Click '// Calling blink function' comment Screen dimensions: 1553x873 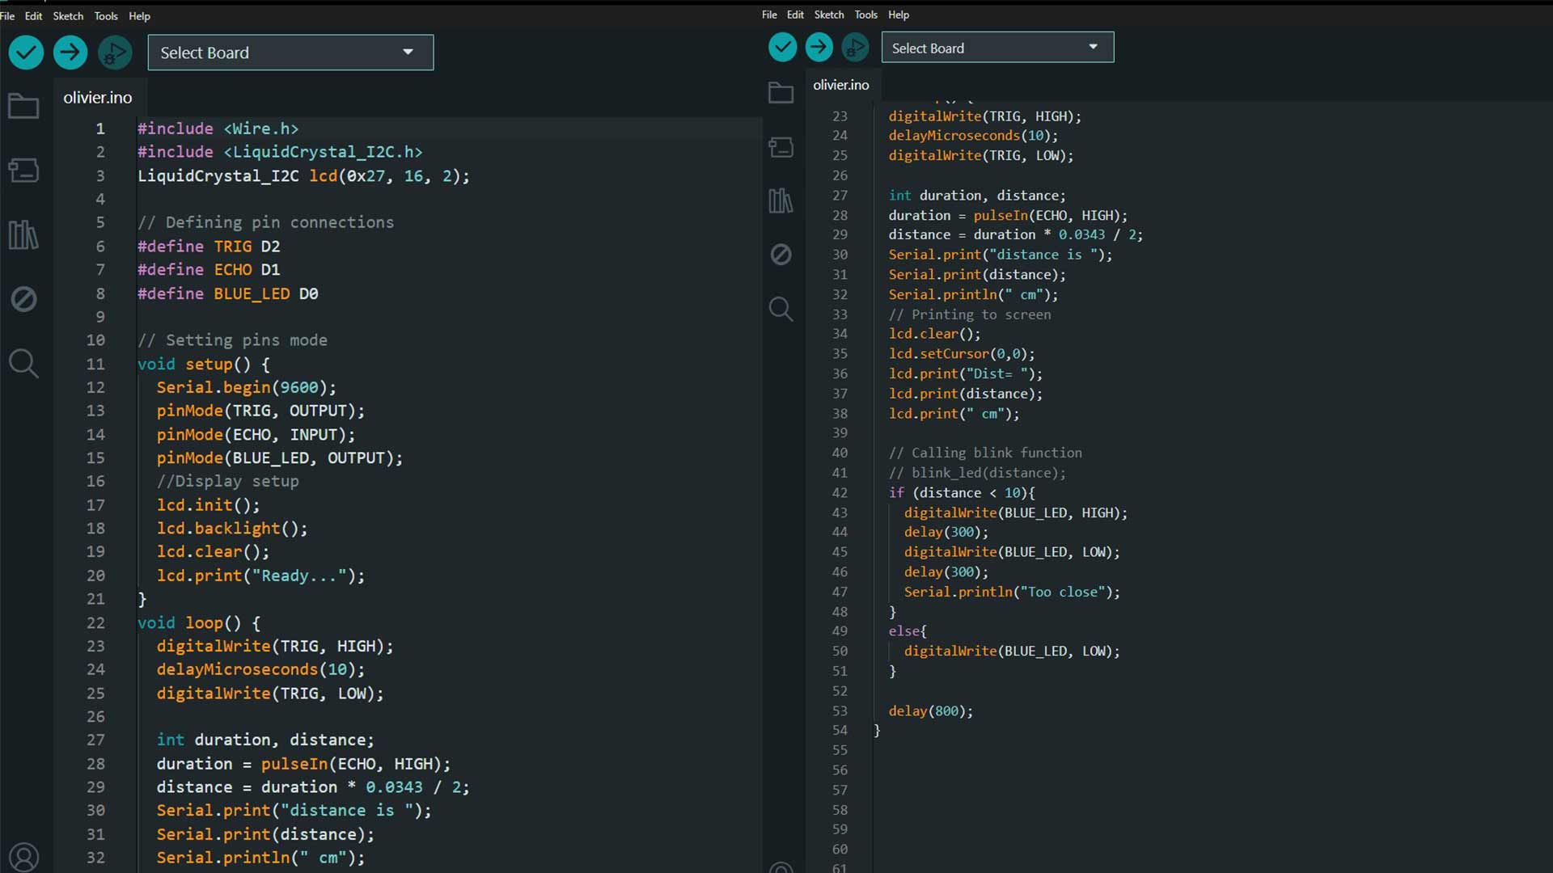pyautogui.click(x=985, y=453)
